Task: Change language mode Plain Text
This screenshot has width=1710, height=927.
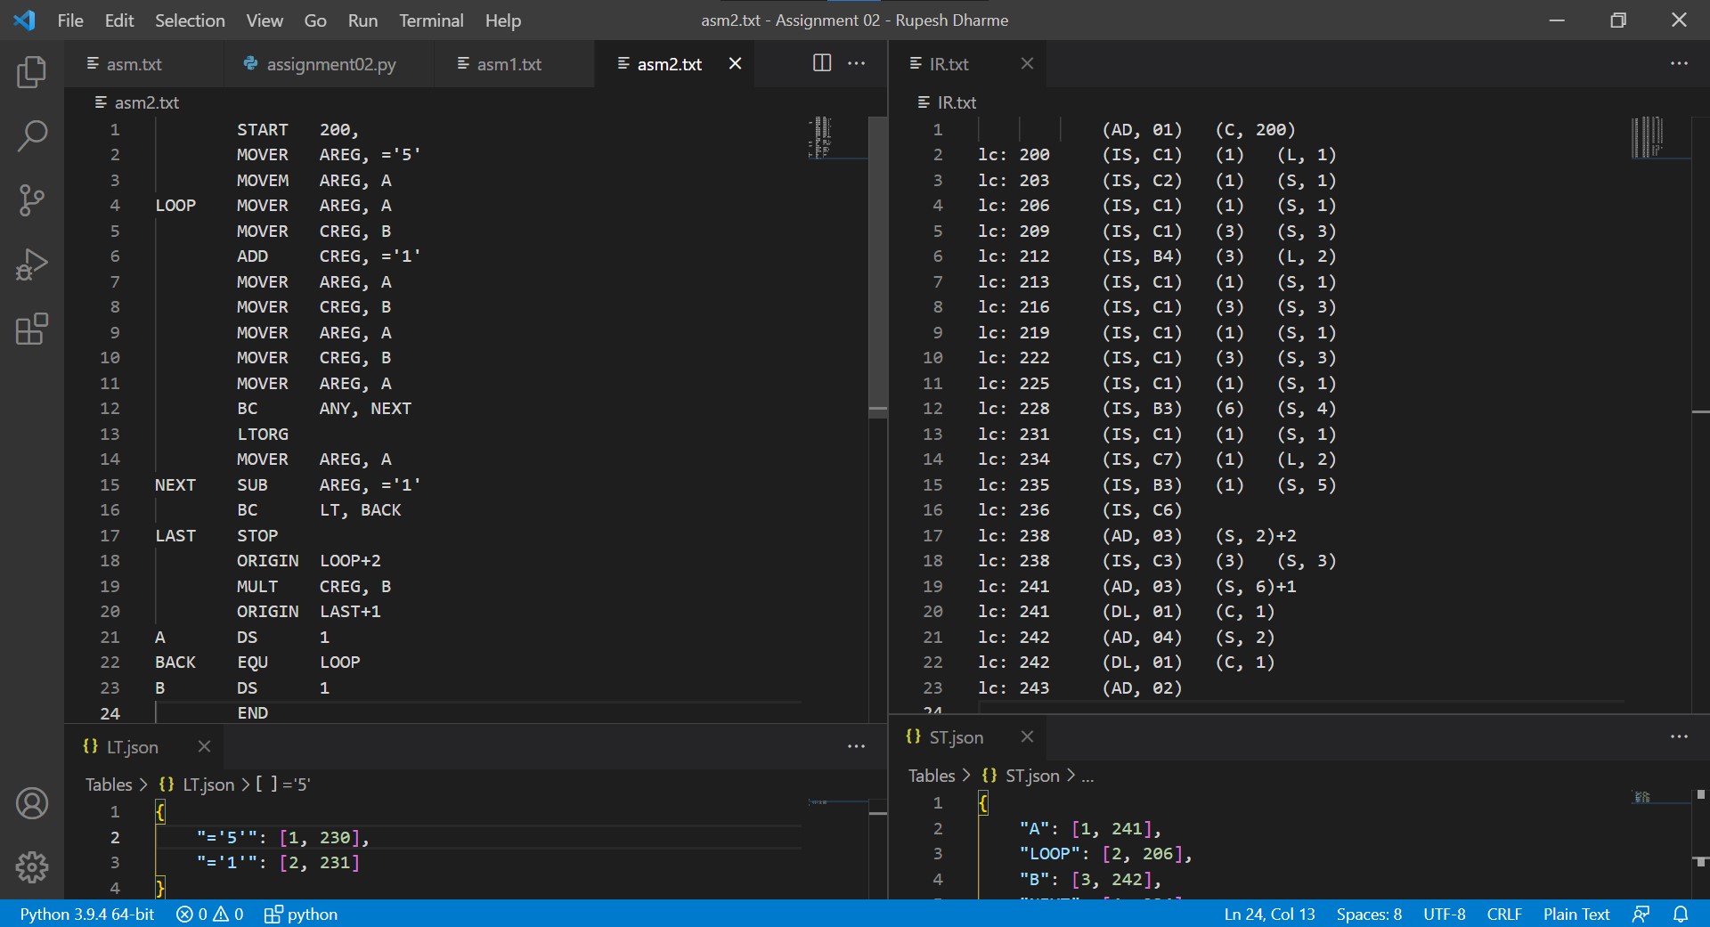Action: click(x=1576, y=915)
